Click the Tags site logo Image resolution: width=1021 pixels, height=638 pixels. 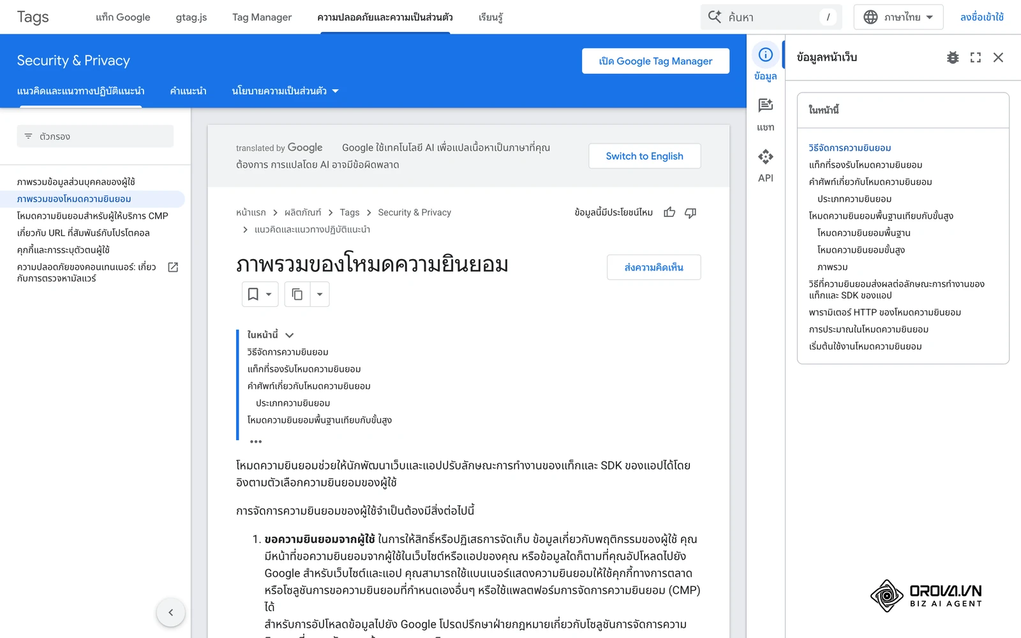33,17
